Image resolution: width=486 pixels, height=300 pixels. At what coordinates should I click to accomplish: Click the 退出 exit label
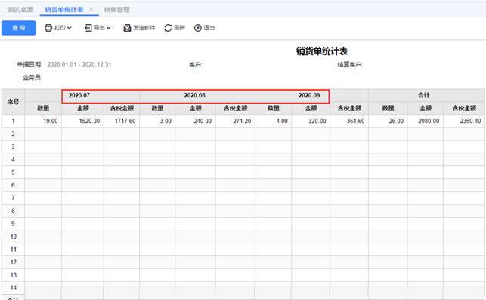pos(209,28)
